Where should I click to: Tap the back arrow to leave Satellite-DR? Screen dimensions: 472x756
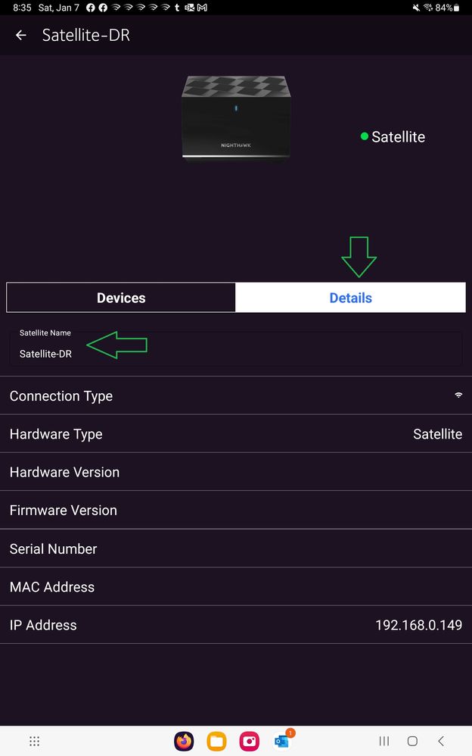[x=20, y=35]
